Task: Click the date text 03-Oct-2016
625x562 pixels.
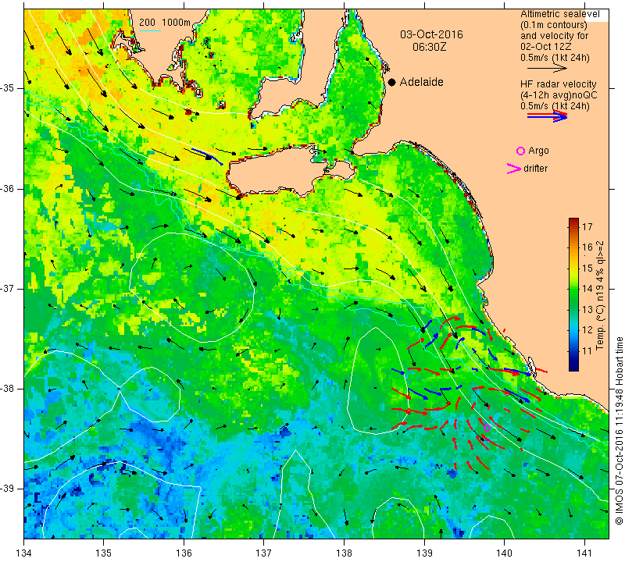Action: click(431, 34)
